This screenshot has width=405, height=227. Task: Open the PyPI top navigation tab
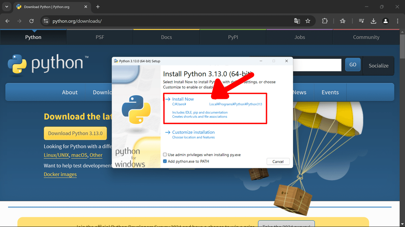point(233,37)
